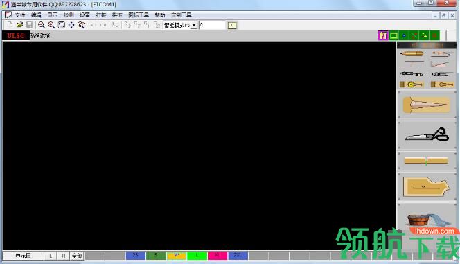Select the brass pencil tool
460x264 pixels.
[412, 53]
